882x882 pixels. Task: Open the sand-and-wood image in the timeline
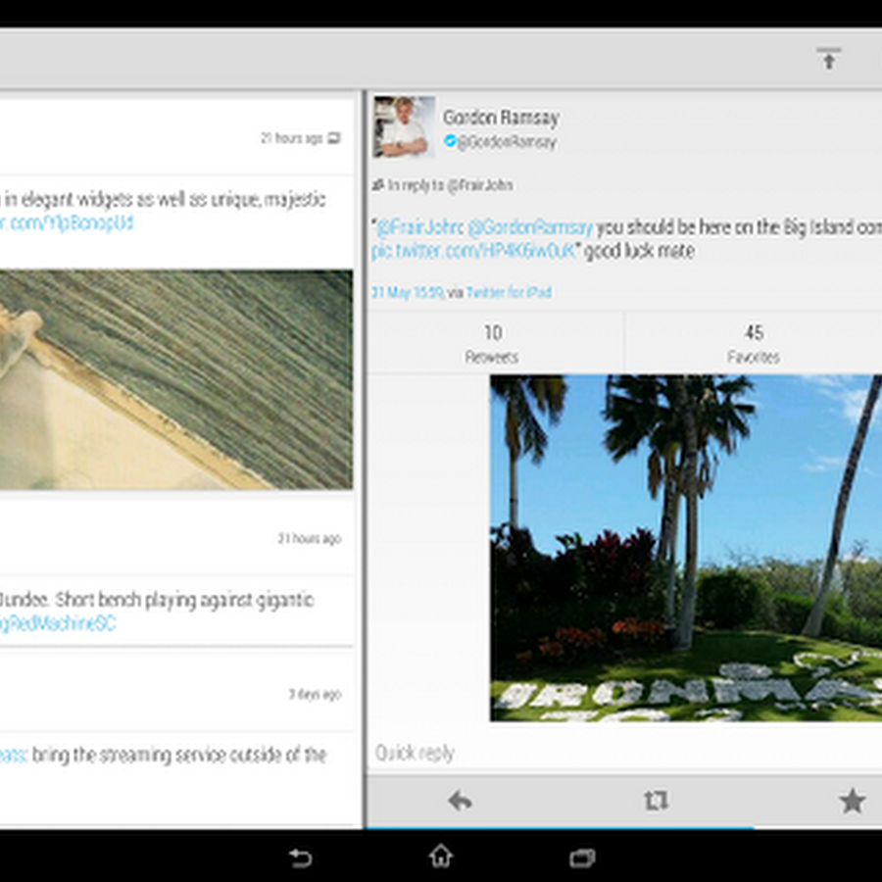[x=176, y=379]
